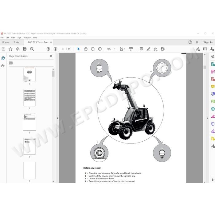Activate the hand pan tool
The image size is (215, 215).
[86, 49]
